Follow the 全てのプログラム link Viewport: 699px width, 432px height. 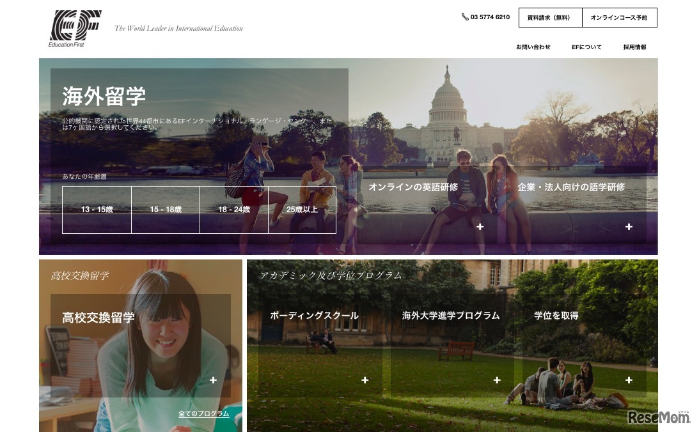pyautogui.click(x=203, y=414)
